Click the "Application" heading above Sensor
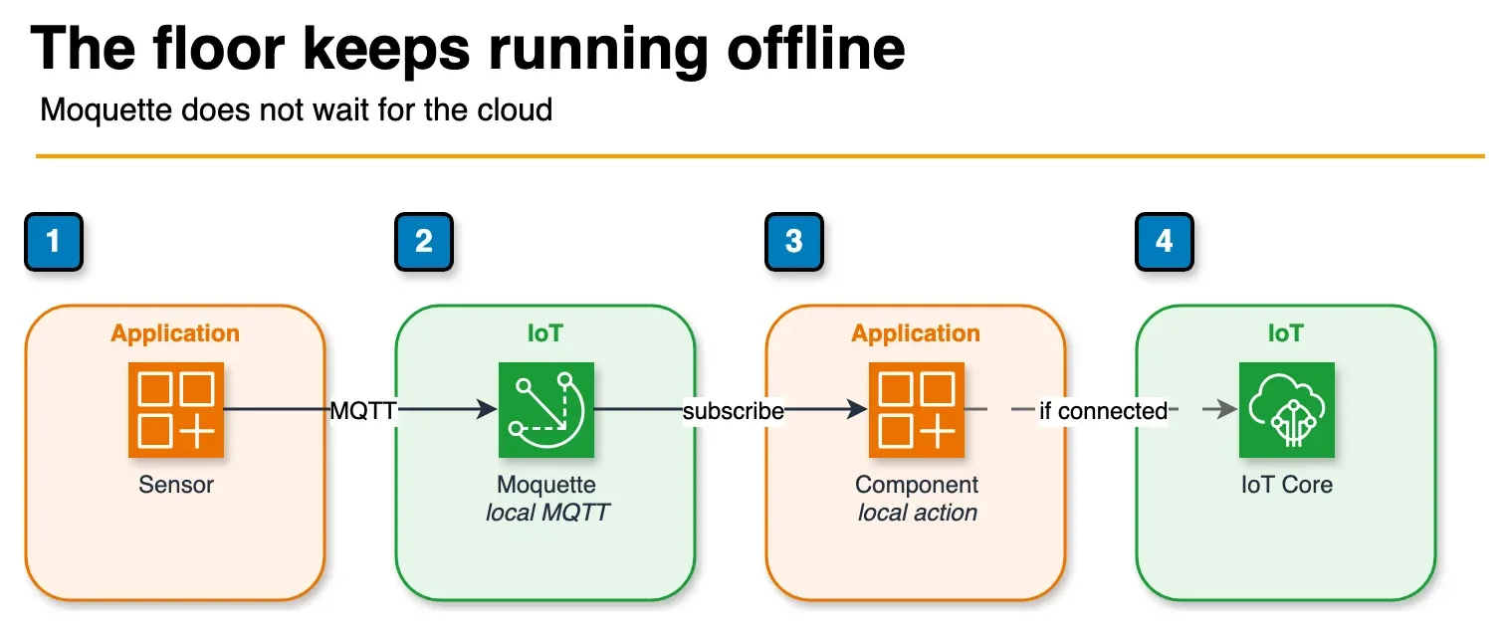 tap(175, 333)
